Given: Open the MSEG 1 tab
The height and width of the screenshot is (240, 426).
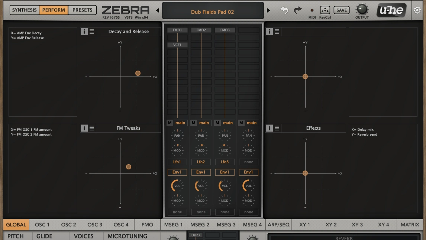Looking at the screenshot, I should 174,225.
